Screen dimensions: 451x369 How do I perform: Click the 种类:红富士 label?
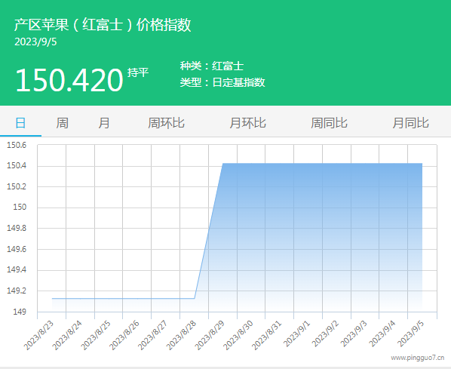coord(212,66)
